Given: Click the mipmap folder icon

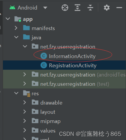Looking at the screenshot, I should click(35, 121).
